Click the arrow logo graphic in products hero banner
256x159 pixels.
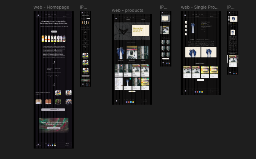tap(123, 31)
